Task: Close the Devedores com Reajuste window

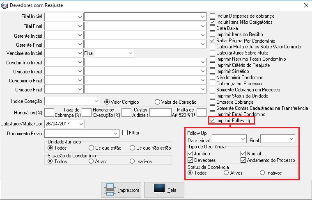Action: pyautogui.click(x=305, y=5)
